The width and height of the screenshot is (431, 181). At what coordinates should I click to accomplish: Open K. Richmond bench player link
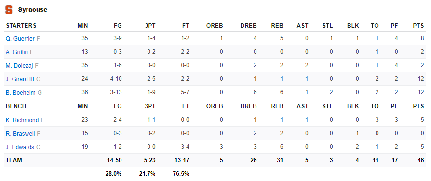tap(22, 120)
